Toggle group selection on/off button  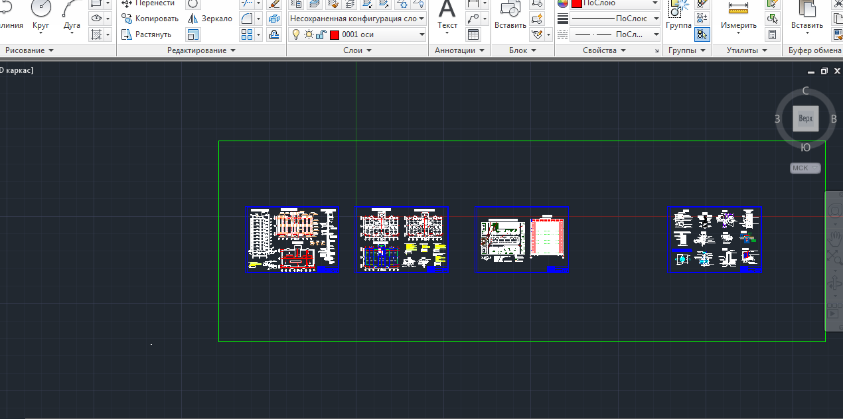tap(702, 34)
